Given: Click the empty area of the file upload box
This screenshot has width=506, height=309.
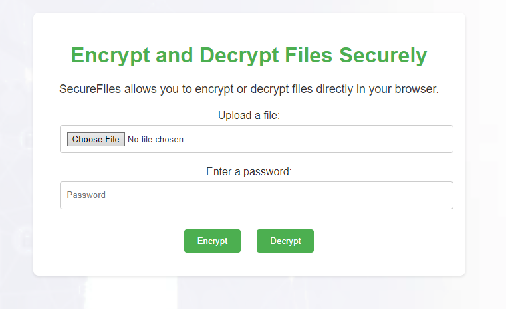Looking at the screenshot, I should 319,139.
